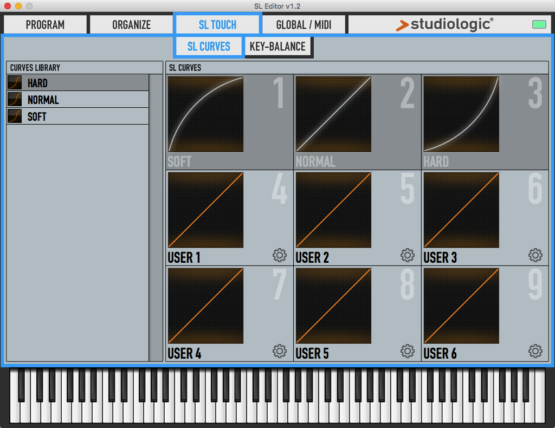Open the KEY-BALANCE sub-tab
The height and width of the screenshot is (428, 555).
pos(277,47)
